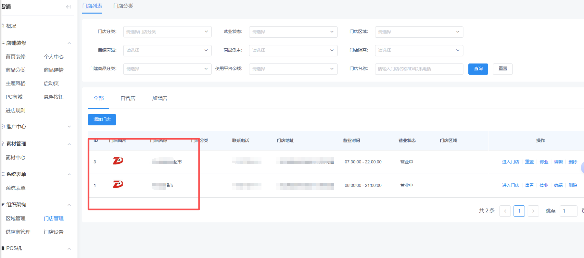Focus the 门店名称 search input
This screenshot has height=258, width=584.
(419, 69)
